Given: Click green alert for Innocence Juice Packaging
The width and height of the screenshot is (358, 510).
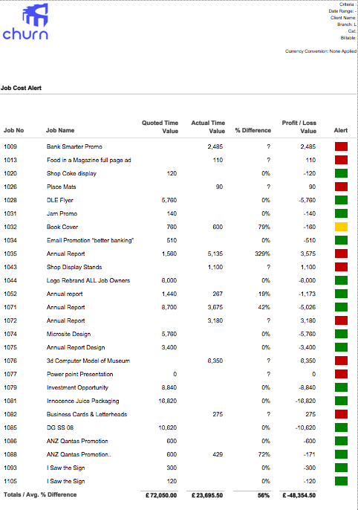Looking at the screenshot, I should (341, 401).
